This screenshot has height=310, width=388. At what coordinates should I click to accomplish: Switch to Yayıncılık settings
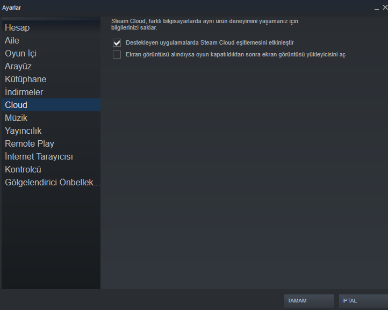pos(51,131)
